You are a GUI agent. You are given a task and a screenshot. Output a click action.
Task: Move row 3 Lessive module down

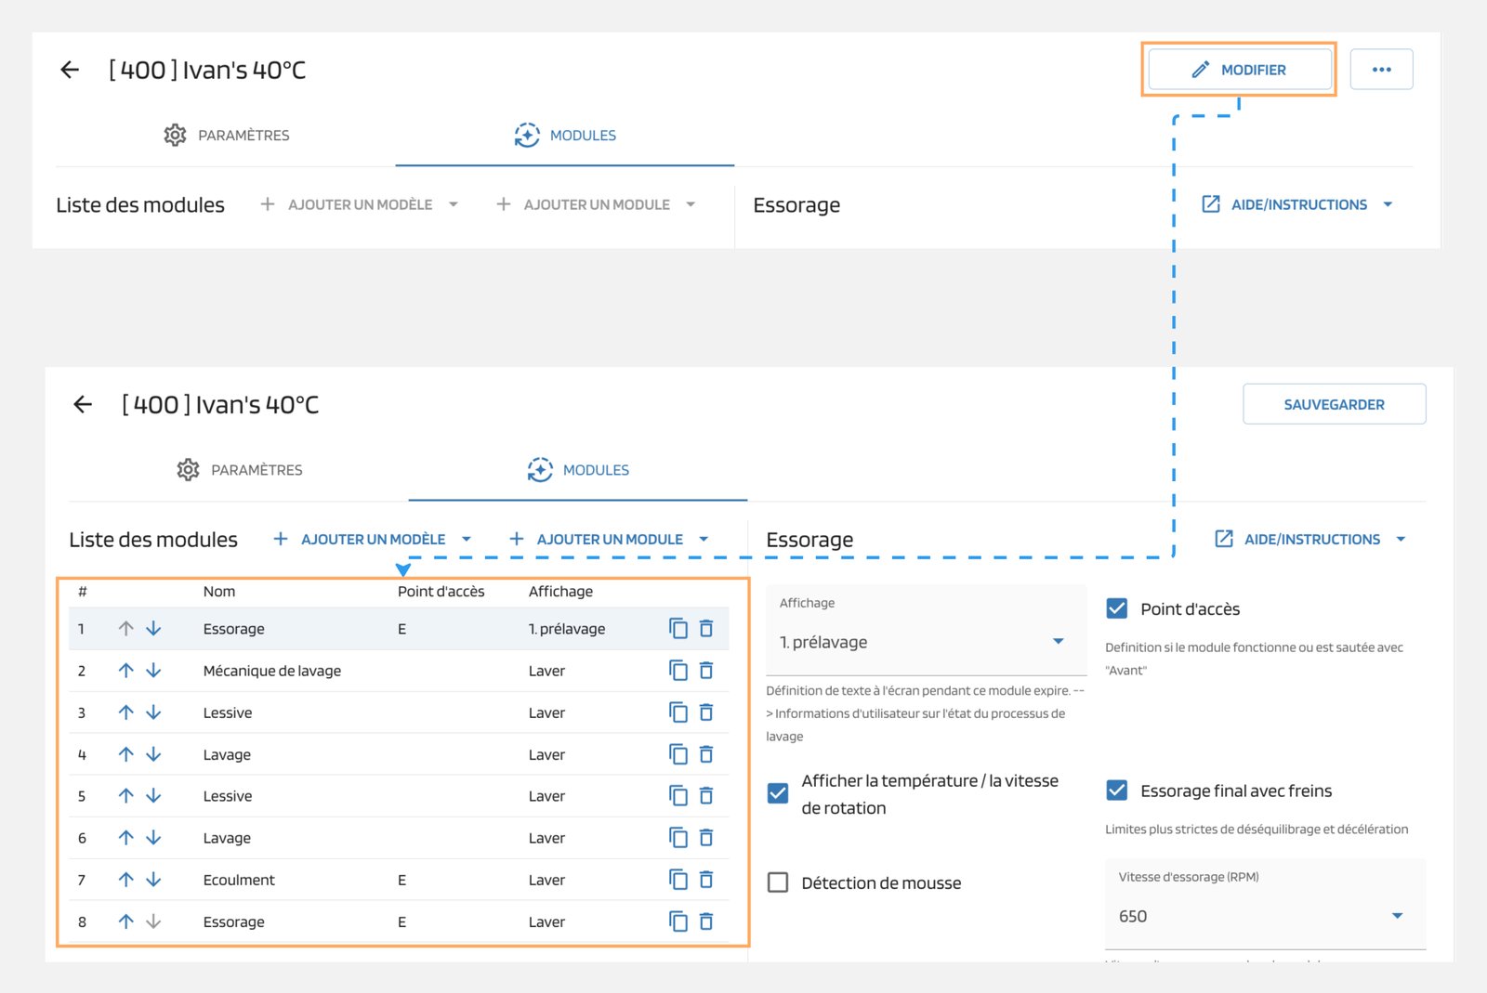point(154,712)
